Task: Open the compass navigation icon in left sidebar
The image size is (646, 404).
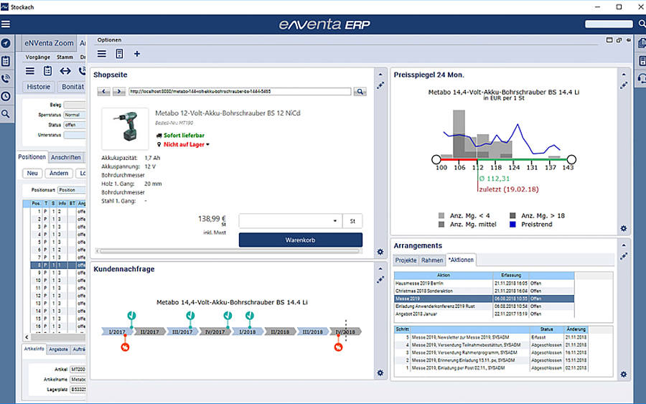Action: point(6,43)
